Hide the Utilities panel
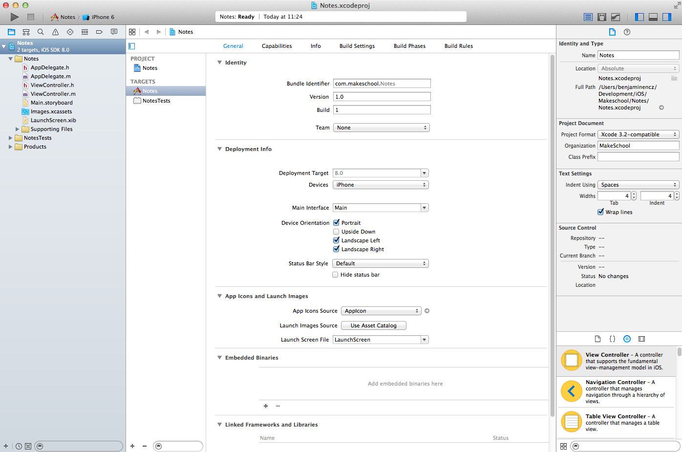682x452 pixels. click(x=667, y=17)
